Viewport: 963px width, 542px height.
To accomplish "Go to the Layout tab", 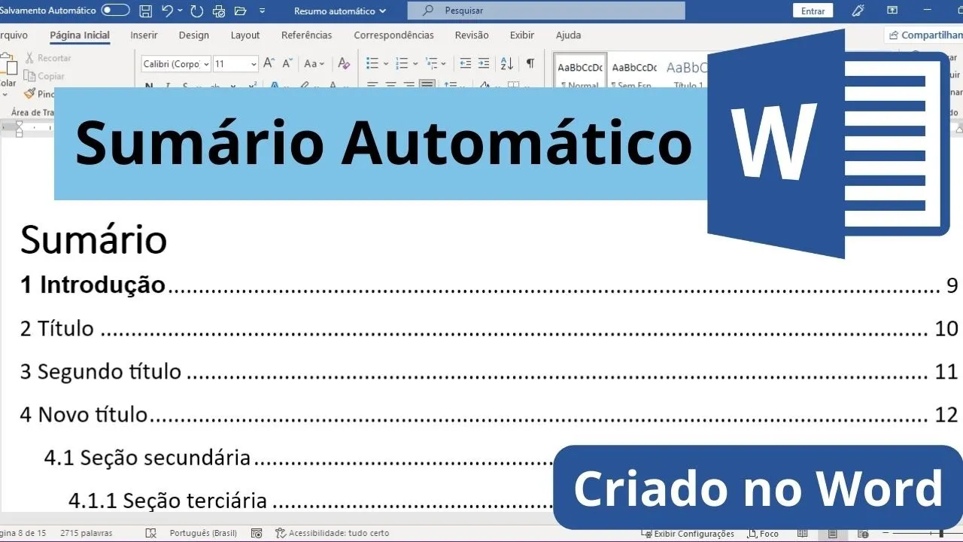I will tap(245, 35).
